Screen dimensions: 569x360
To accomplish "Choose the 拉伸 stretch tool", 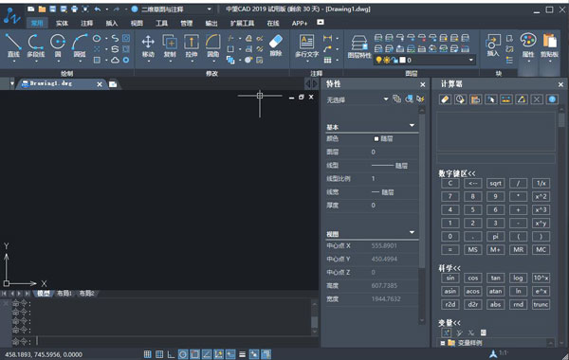I will click(192, 45).
